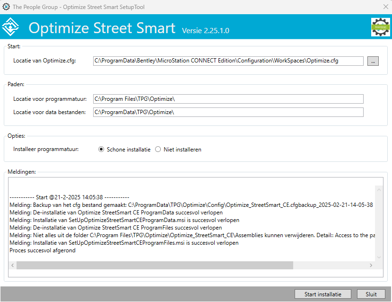
Task: Click the 'Backup van het cfg bestand' log line
Action: point(191,205)
